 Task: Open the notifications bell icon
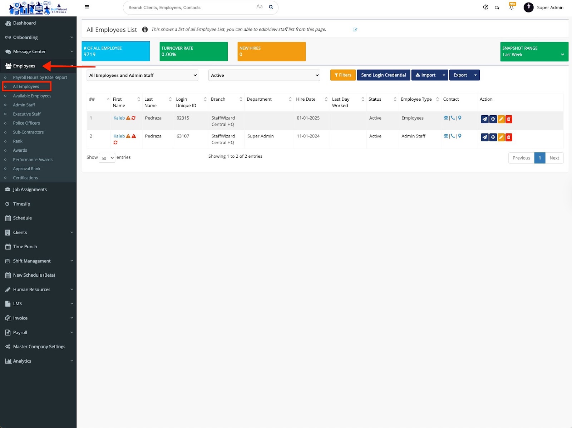[x=511, y=7]
